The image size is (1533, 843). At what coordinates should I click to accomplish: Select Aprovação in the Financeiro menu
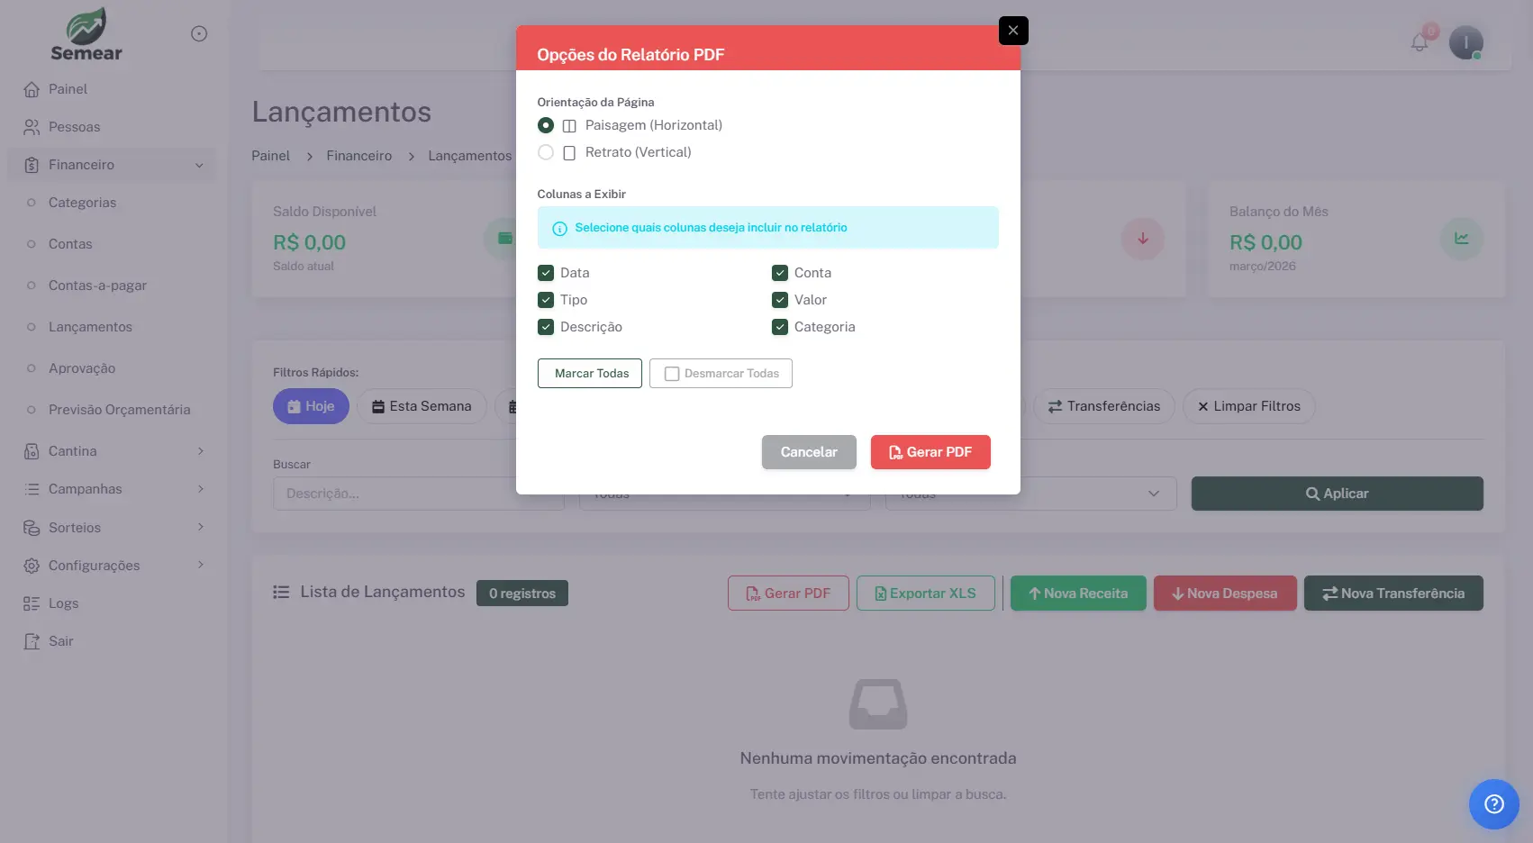81,367
